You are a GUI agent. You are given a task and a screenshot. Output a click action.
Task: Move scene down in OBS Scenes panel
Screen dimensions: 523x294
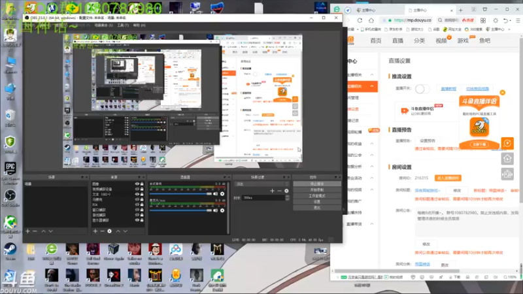[x=51, y=231]
